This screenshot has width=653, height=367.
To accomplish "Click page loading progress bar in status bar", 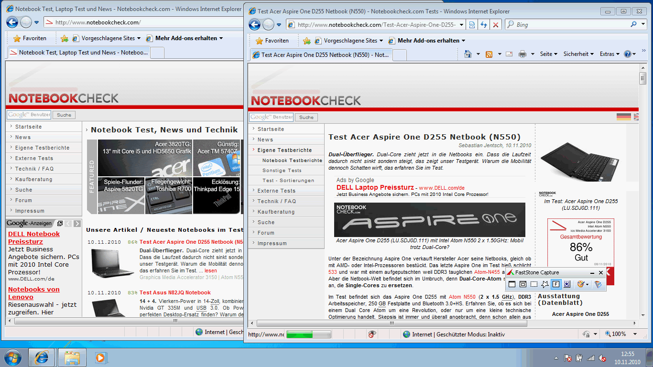I will tap(308, 335).
